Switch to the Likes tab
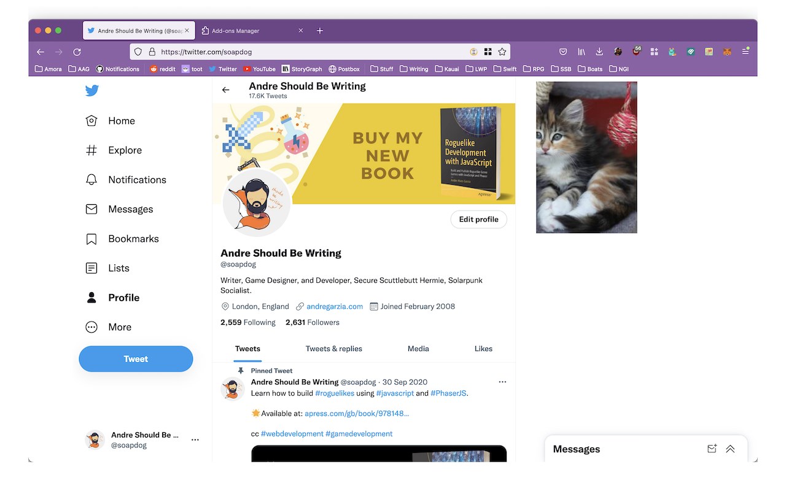 [x=483, y=349]
